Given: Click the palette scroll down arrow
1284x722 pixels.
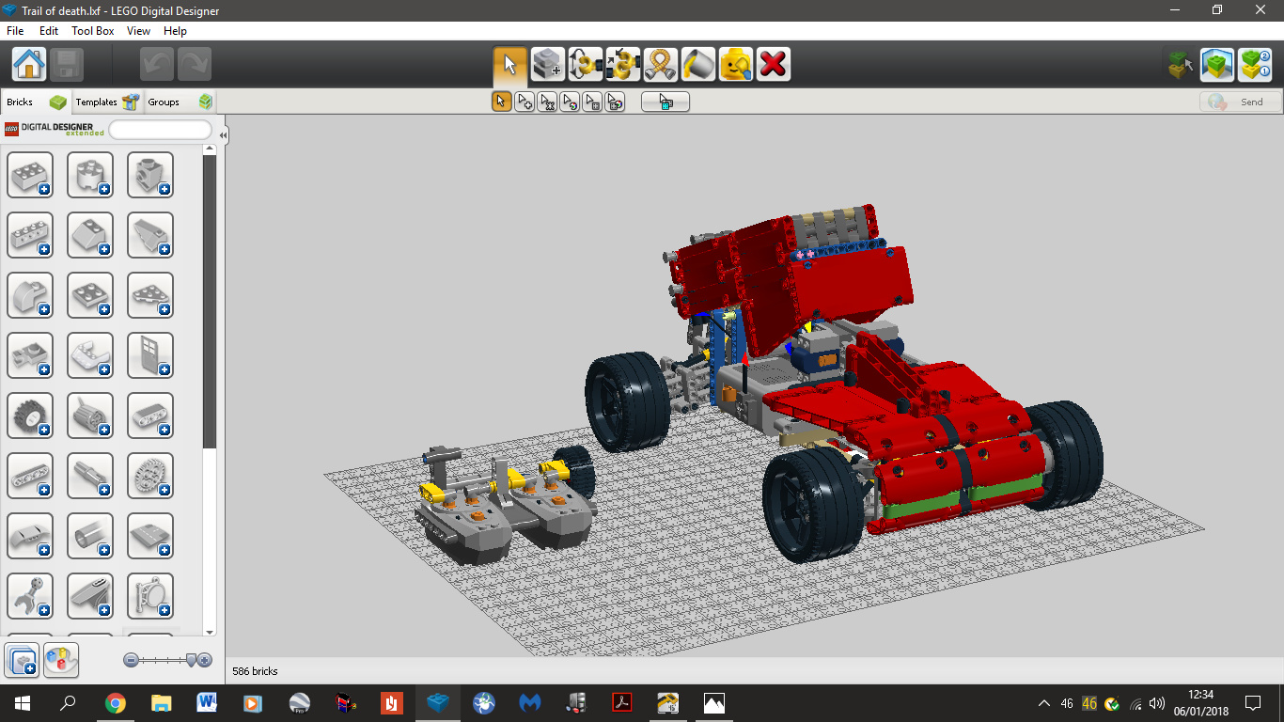Looking at the screenshot, I should (x=210, y=632).
